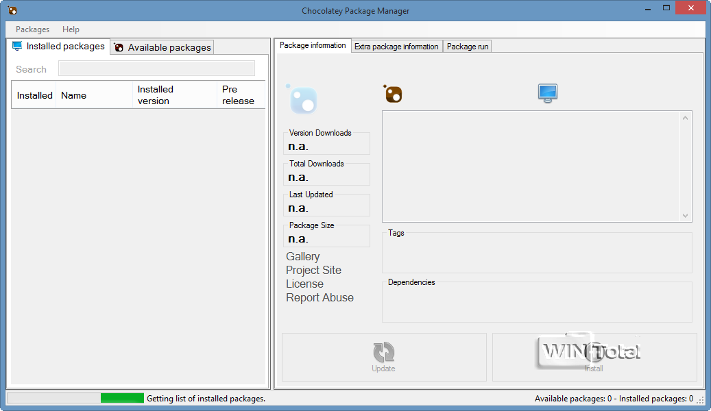The height and width of the screenshot is (411, 711).
Task: Switch to Available packages tab
Action: [162, 47]
